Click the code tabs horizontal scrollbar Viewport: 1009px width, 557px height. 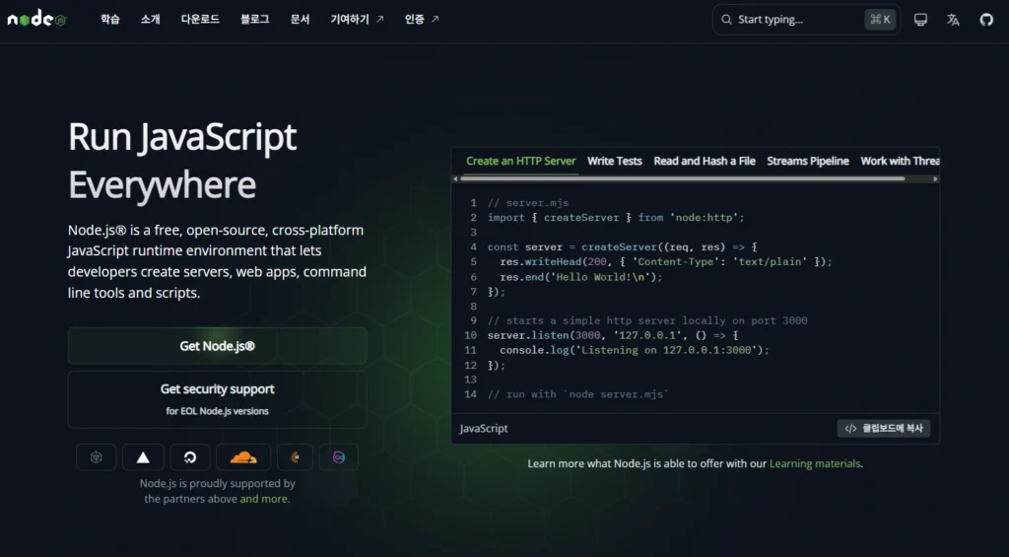682,179
